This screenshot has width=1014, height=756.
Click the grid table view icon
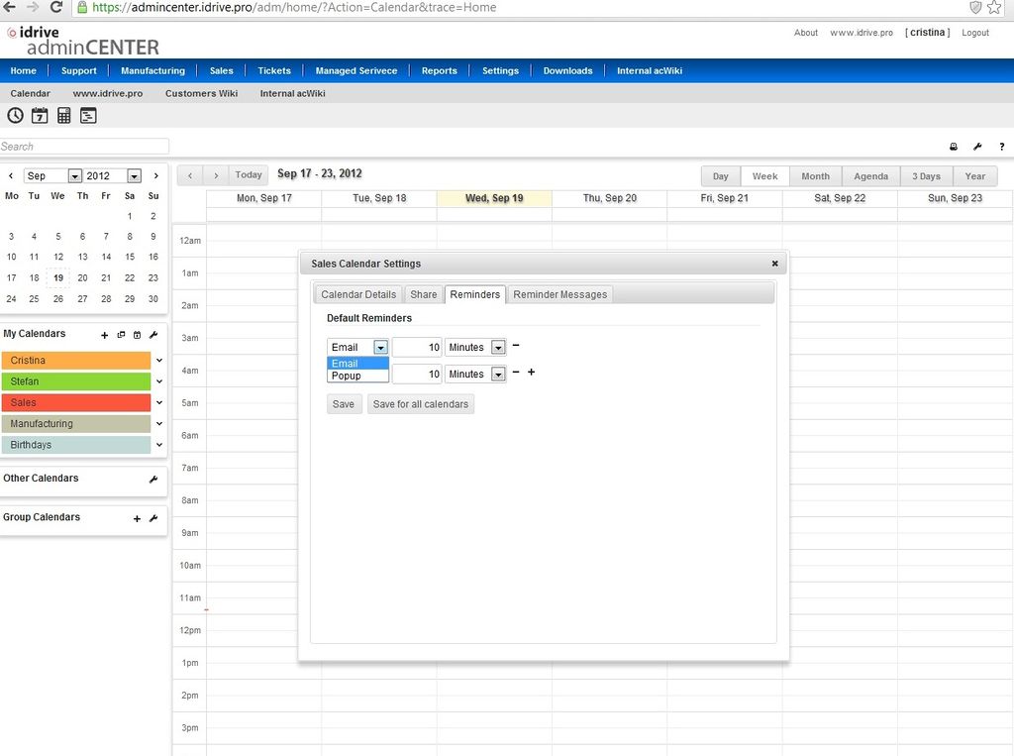64,116
